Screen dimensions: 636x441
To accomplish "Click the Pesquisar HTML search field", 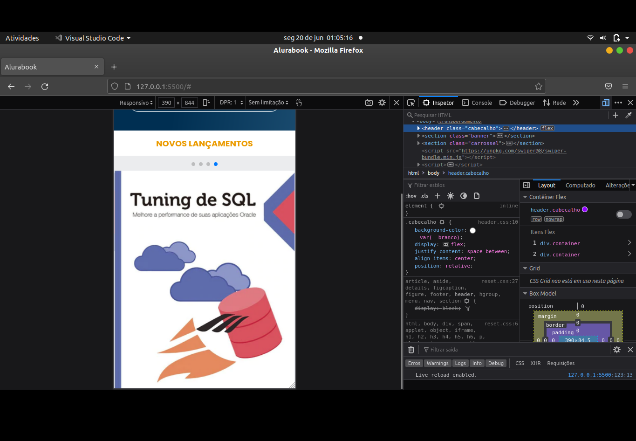I will 506,115.
